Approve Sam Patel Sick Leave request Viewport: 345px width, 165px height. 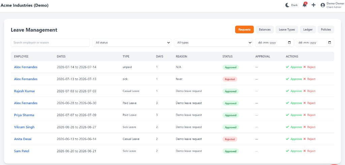294,151
